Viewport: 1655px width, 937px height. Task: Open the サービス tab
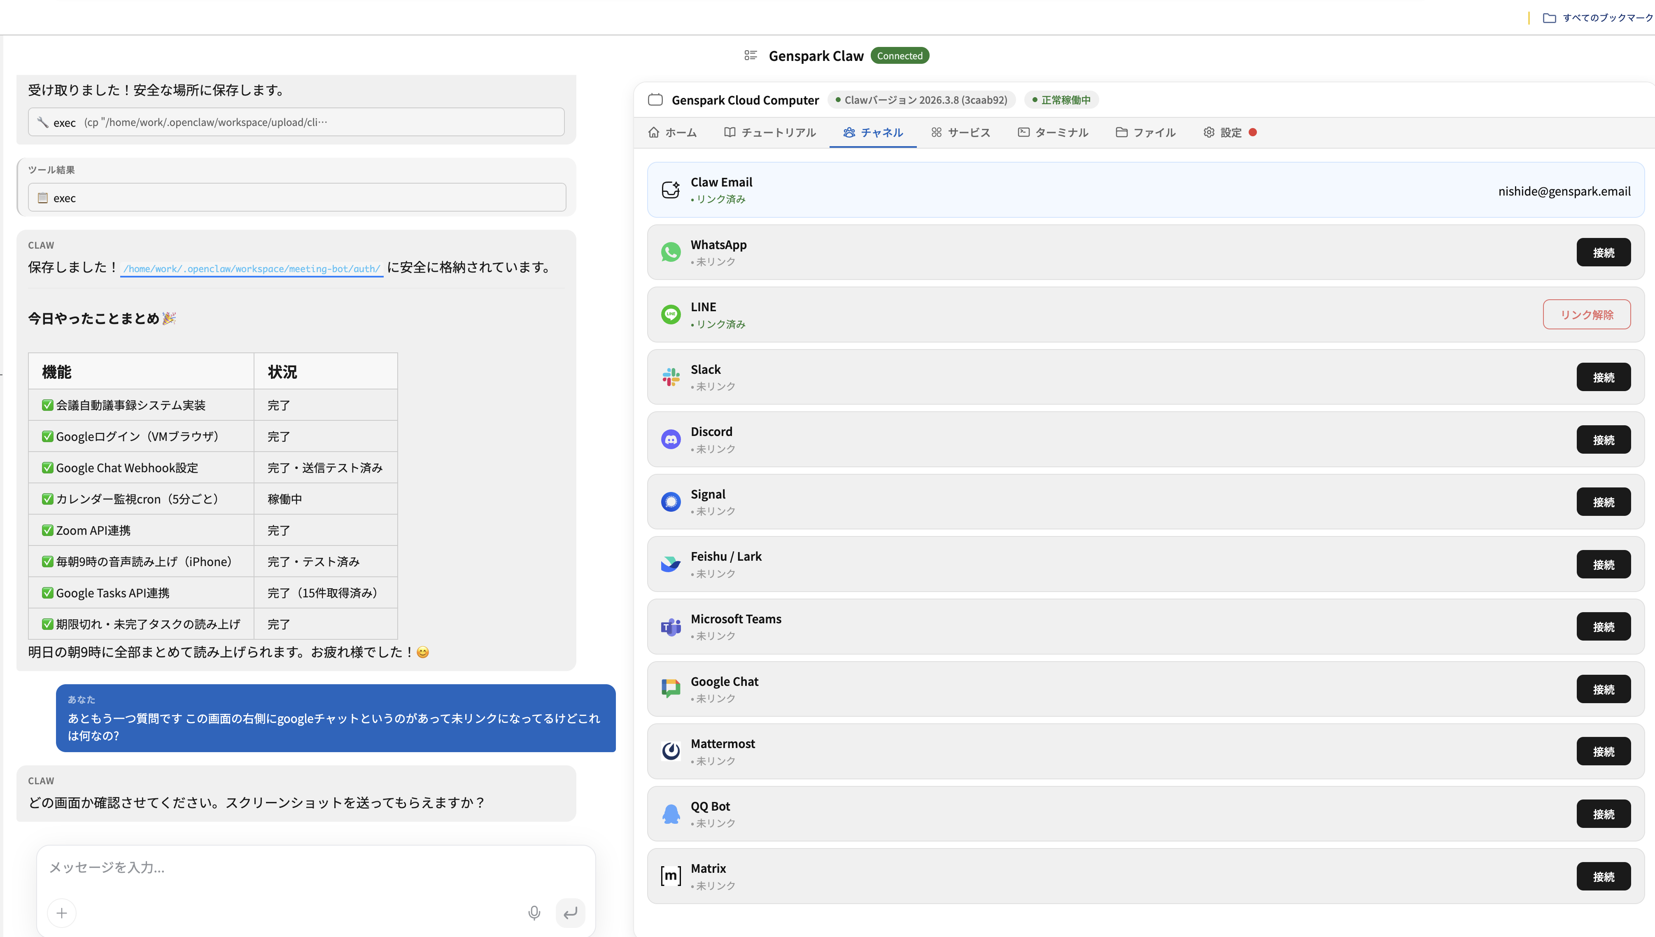click(x=960, y=133)
